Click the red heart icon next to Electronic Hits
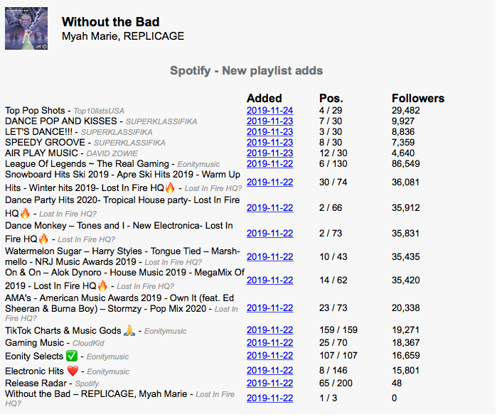Screen dimensions: 497x419 [x=73, y=371]
